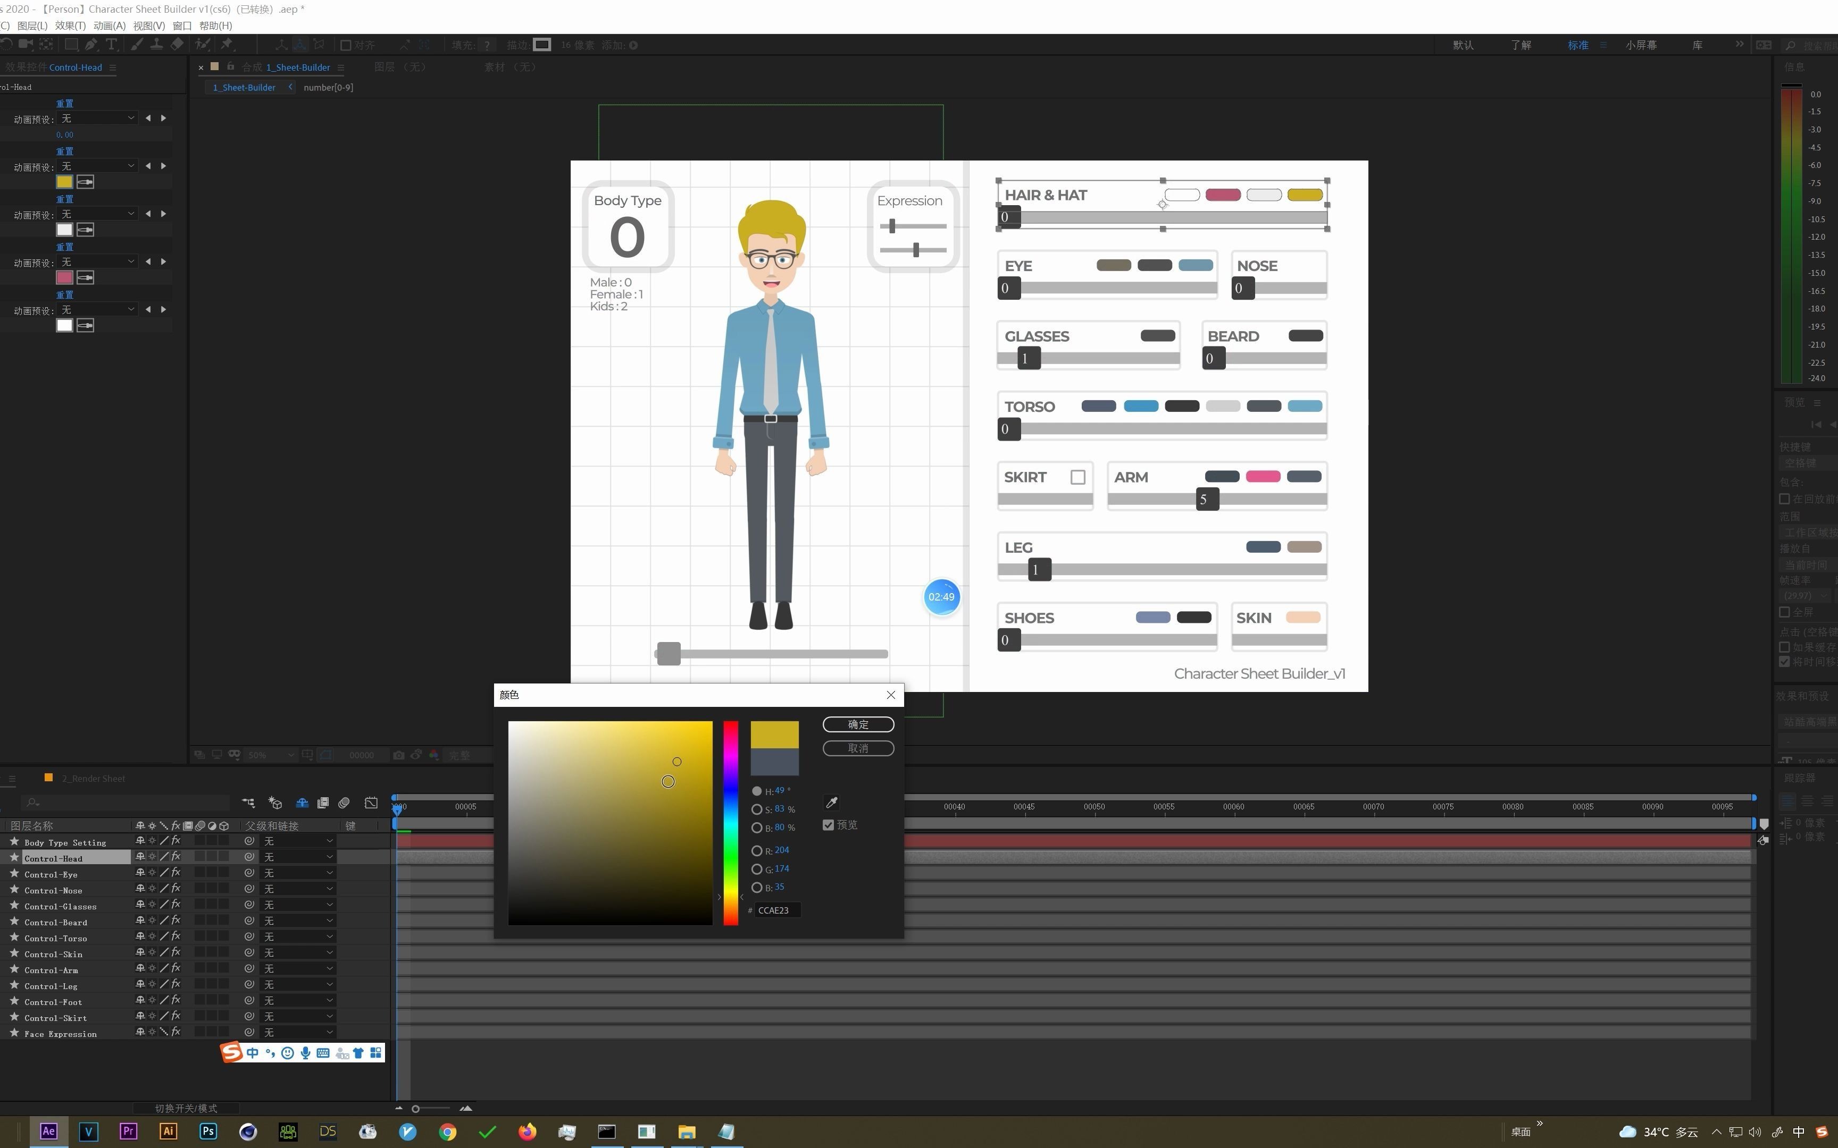Screen dimensions: 1838x1148
Task: Click the pink color swatch in effect controls
Action: tap(64, 278)
